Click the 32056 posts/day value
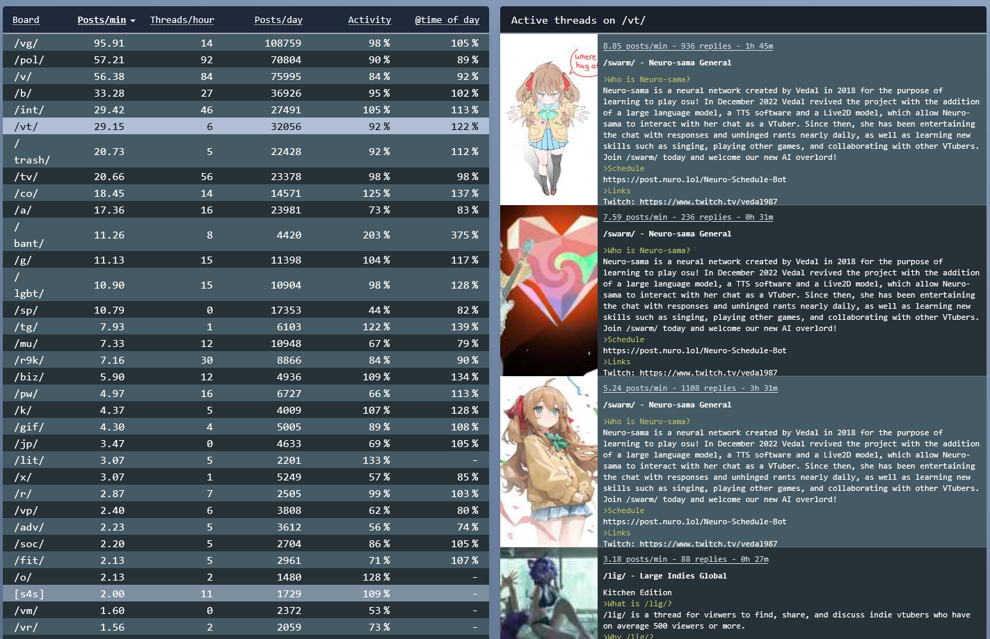 (x=286, y=127)
